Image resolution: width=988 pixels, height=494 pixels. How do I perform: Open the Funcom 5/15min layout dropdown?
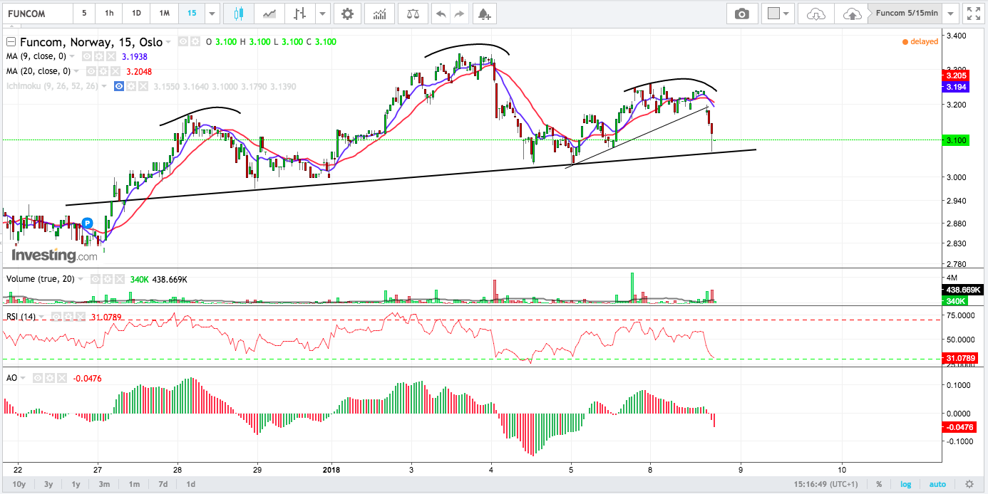click(950, 14)
